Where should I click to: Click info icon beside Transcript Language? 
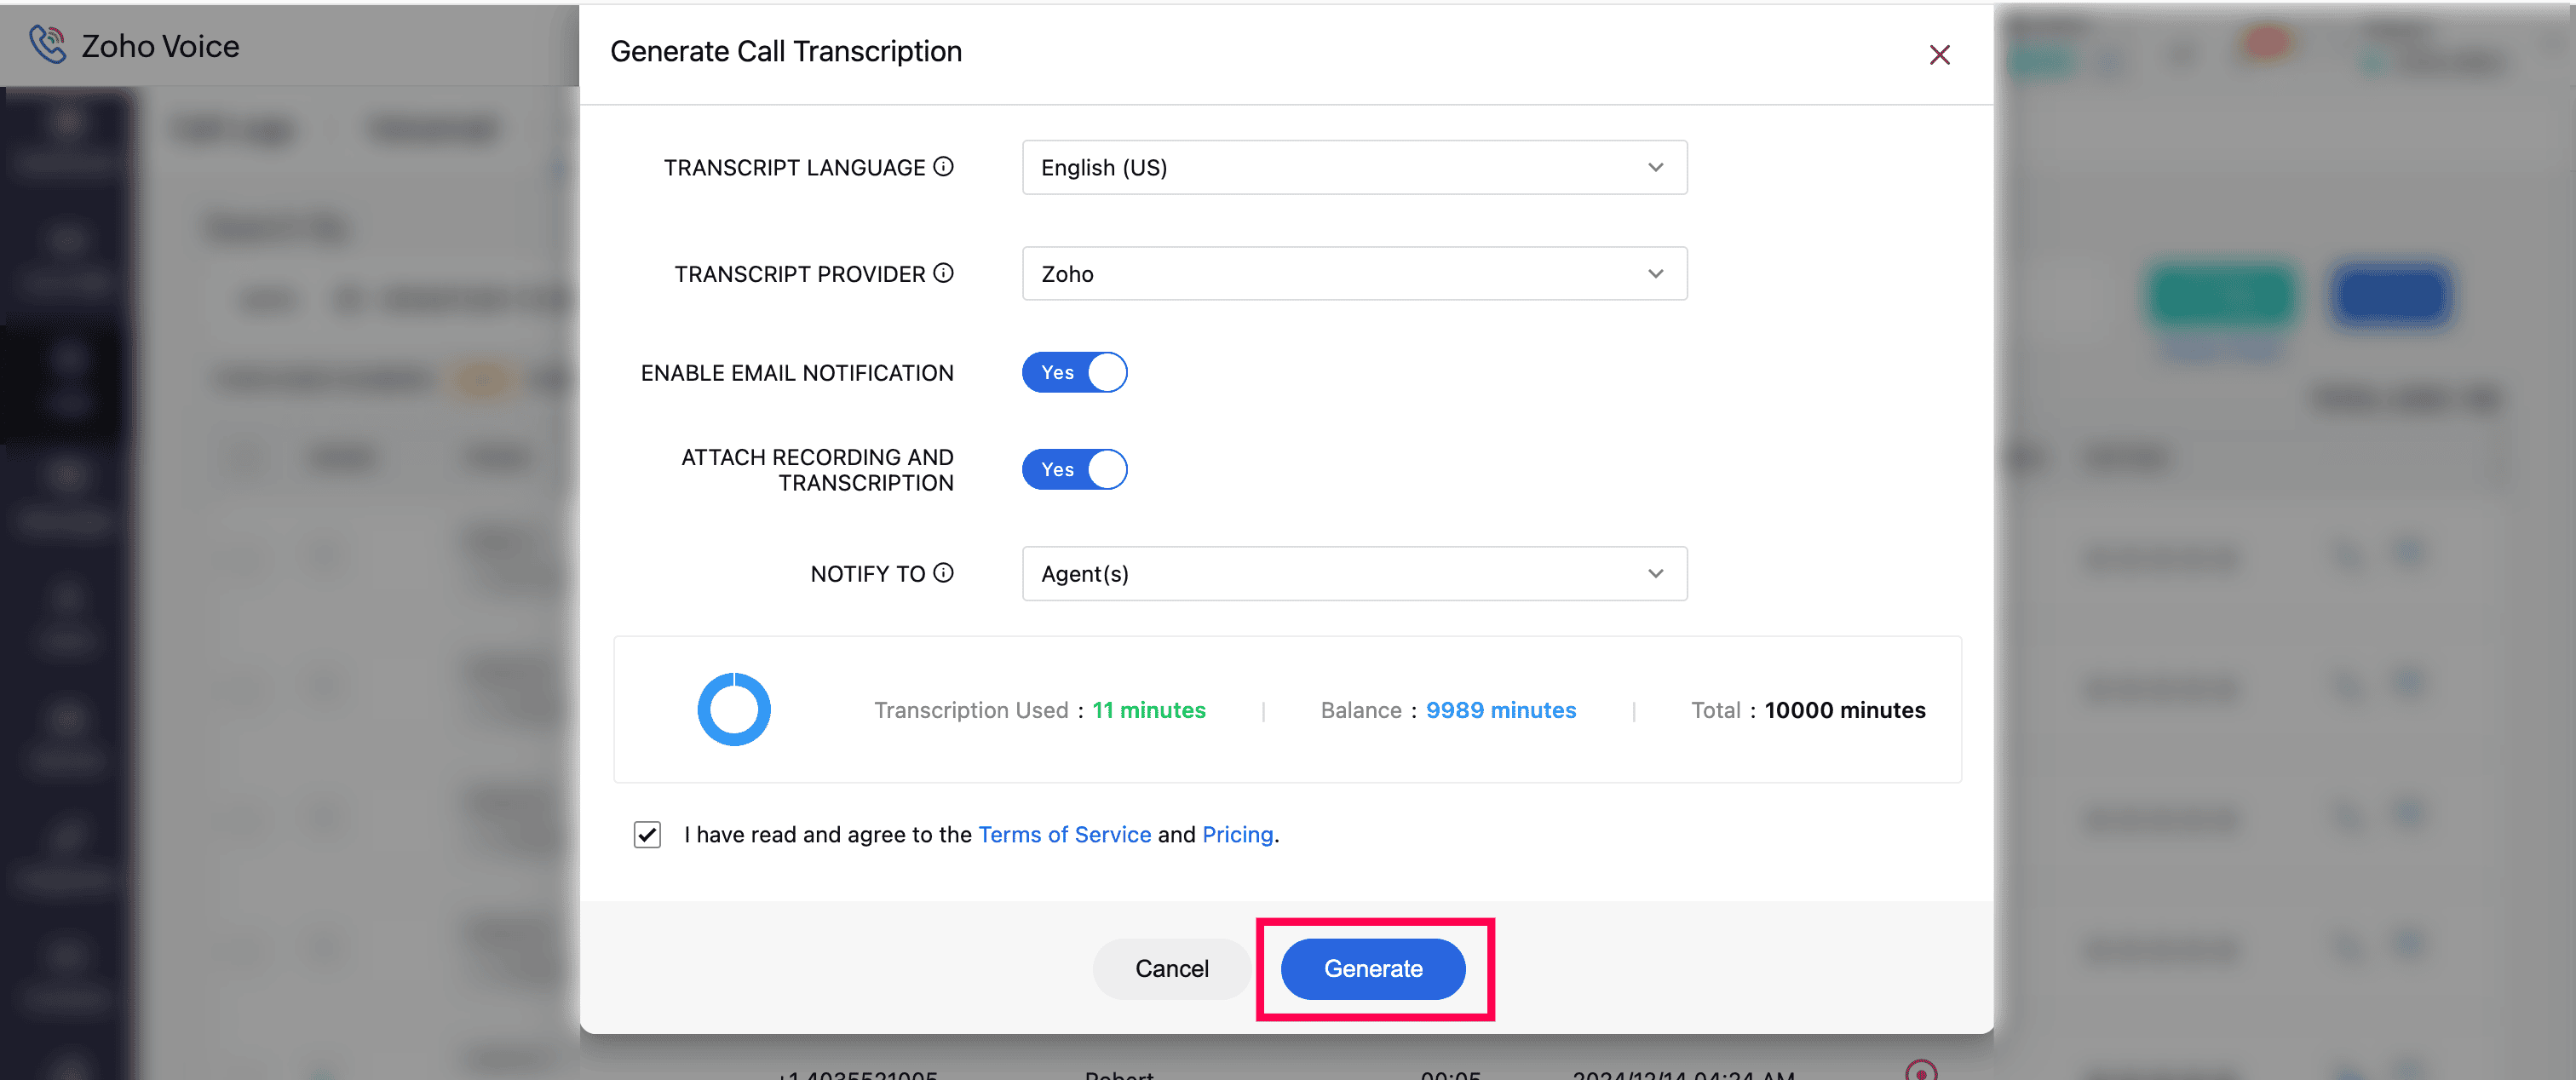click(x=943, y=166)
